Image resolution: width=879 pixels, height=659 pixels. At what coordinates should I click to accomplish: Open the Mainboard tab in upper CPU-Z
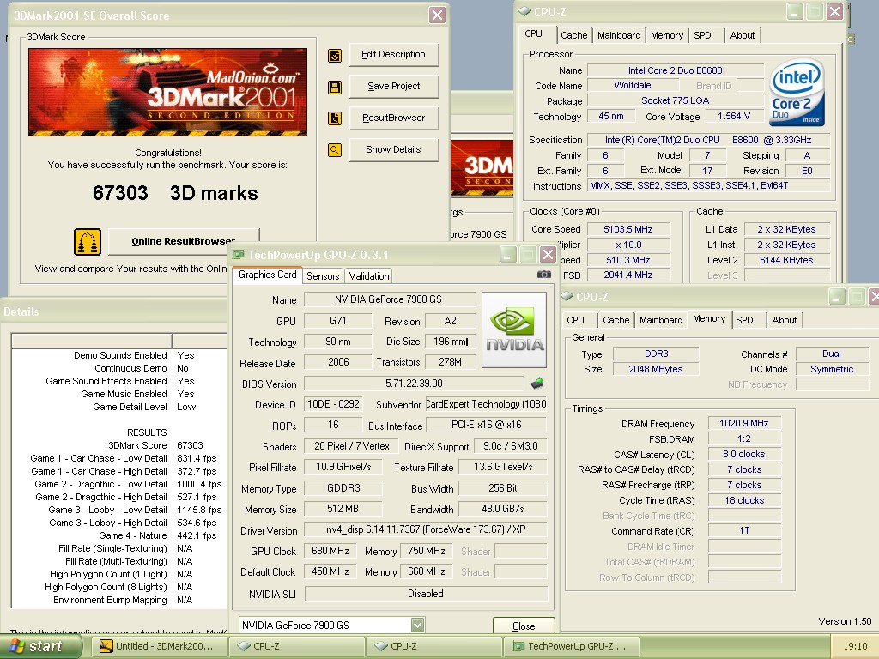click(x=619, y=35)
